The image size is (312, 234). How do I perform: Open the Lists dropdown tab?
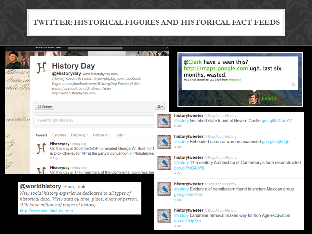point(120,135)
